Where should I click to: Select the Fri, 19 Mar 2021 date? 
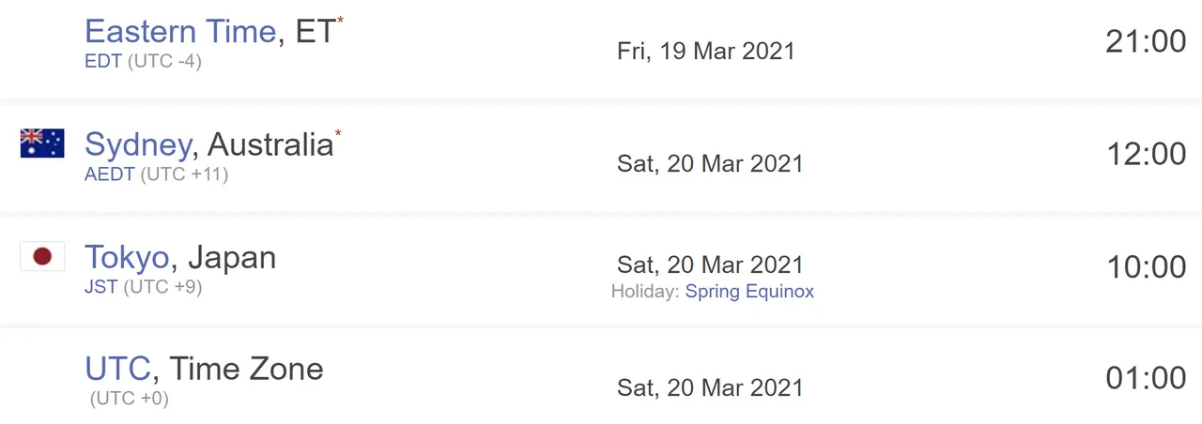click(706, 51)
